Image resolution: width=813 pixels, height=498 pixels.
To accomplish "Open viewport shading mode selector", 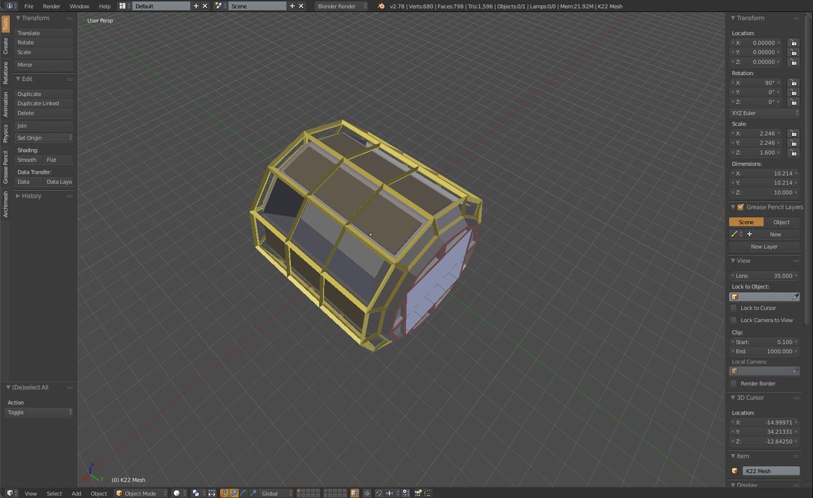I will click(180, 493).
